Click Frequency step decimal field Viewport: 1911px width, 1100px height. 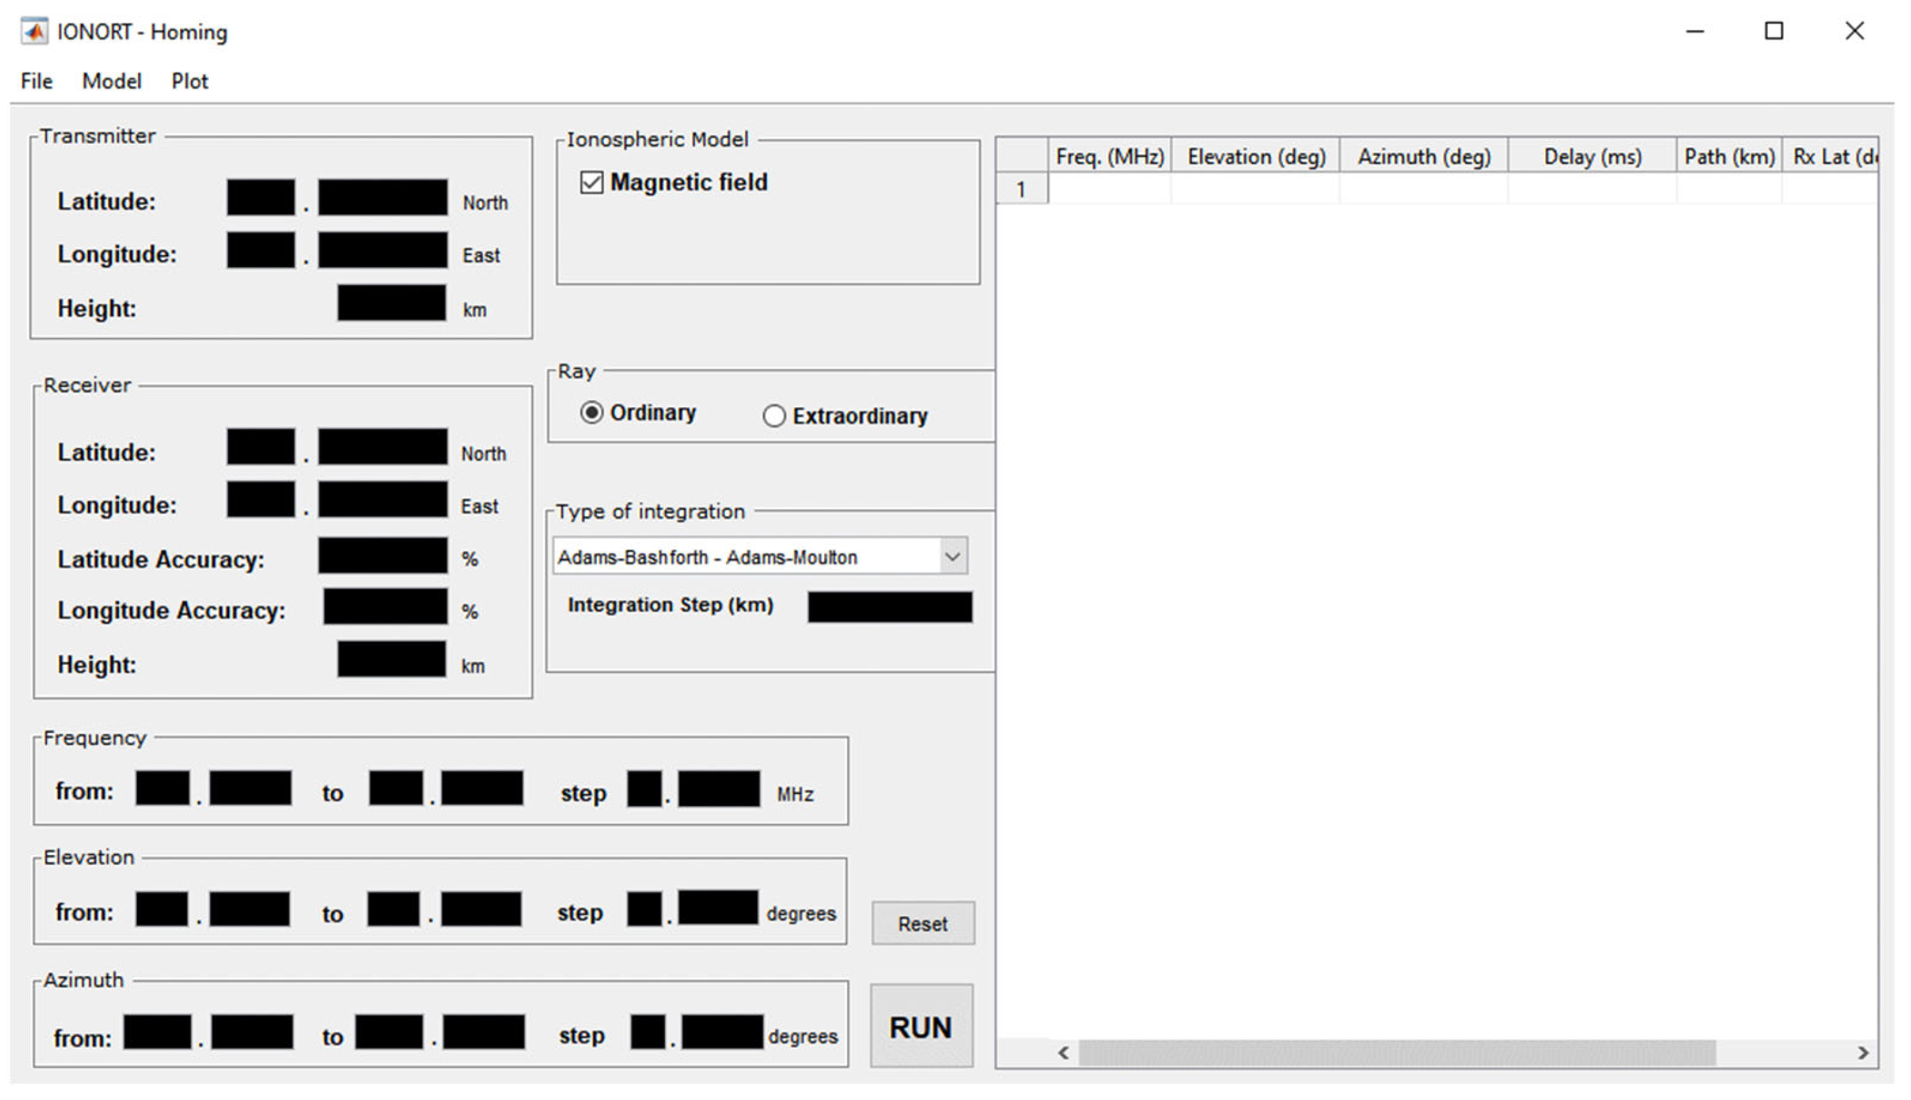point(719,789)
